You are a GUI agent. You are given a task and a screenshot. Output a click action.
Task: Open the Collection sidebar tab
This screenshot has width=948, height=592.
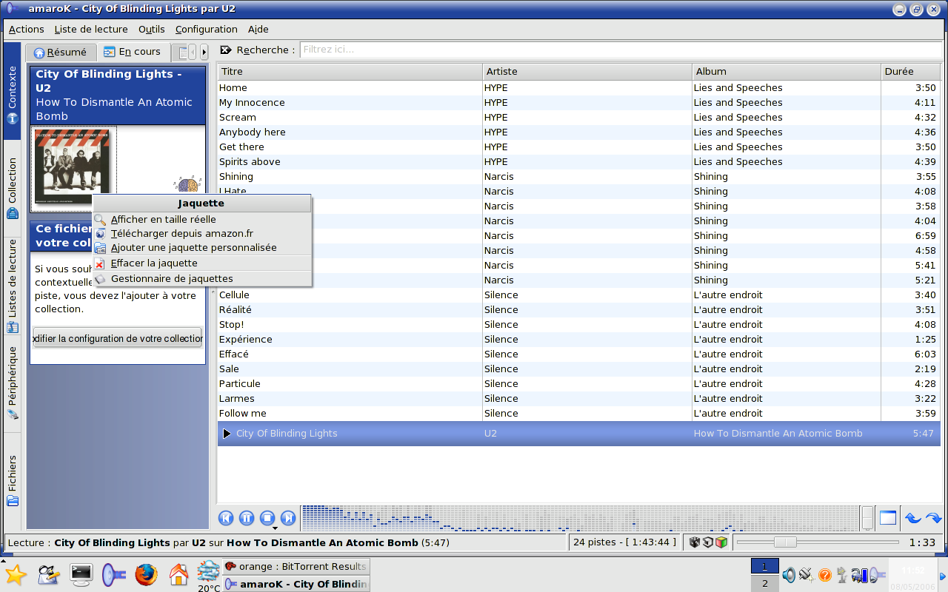point(13,188)
